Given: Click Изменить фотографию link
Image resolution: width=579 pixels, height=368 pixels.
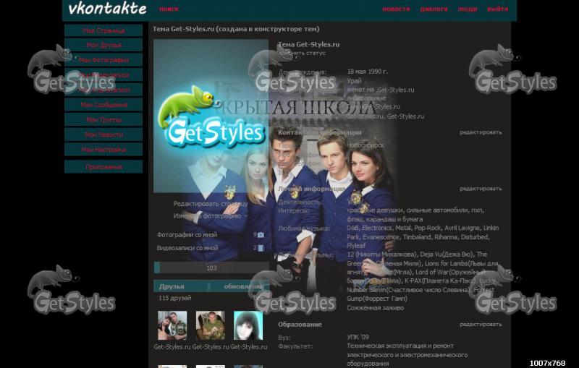Looking at the screenshot, I should [207, 216].
